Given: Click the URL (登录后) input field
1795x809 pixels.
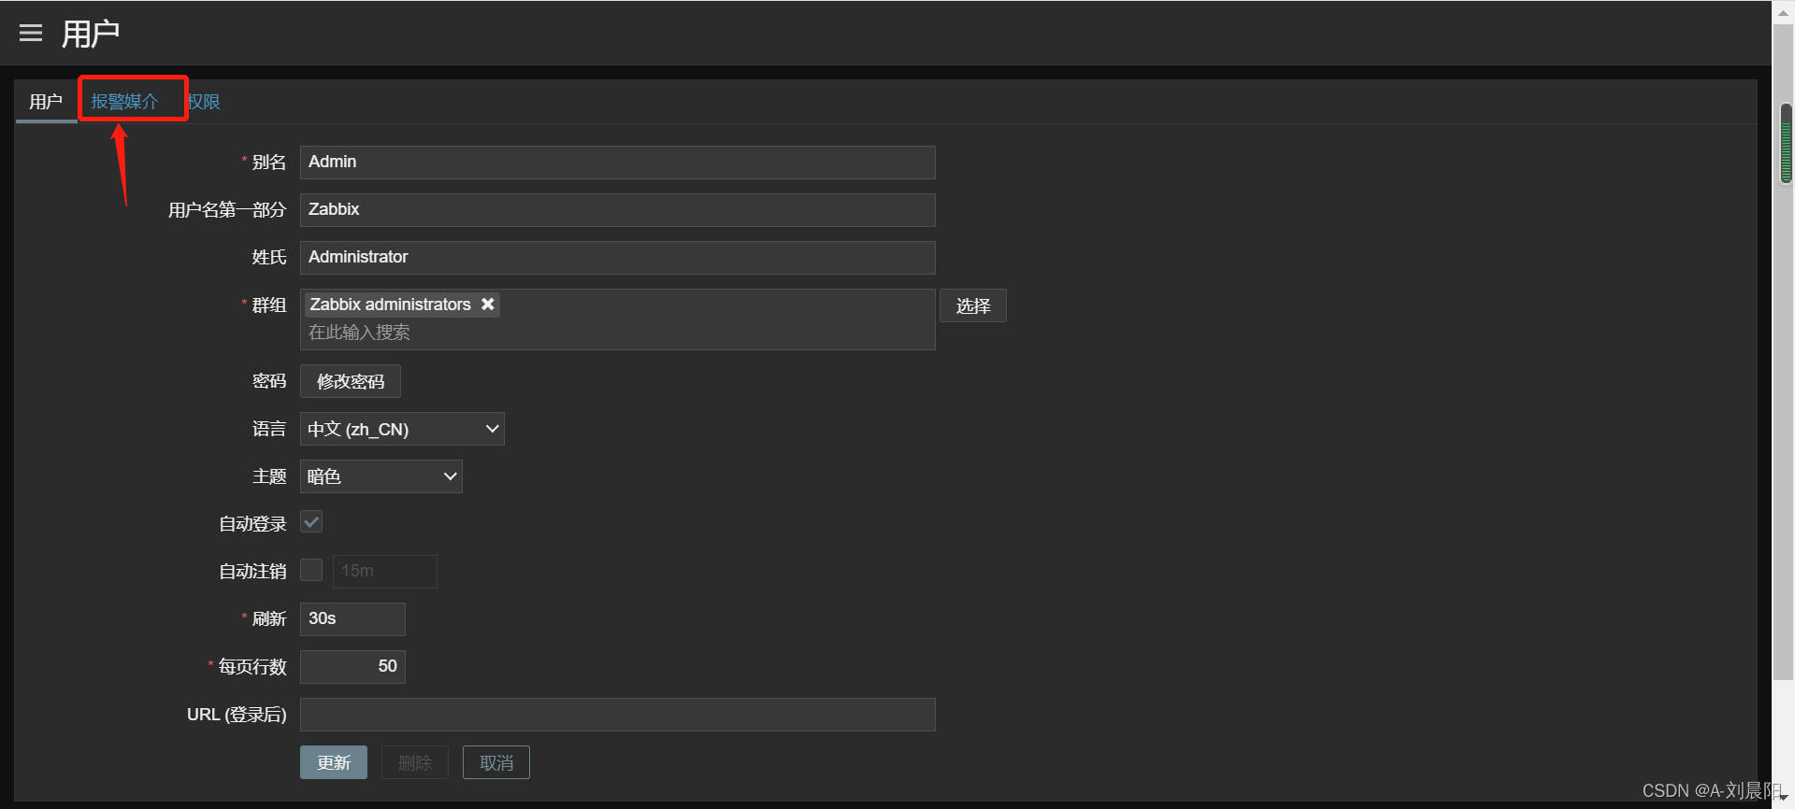Looking at the screenshot, I should click(617, 714).
